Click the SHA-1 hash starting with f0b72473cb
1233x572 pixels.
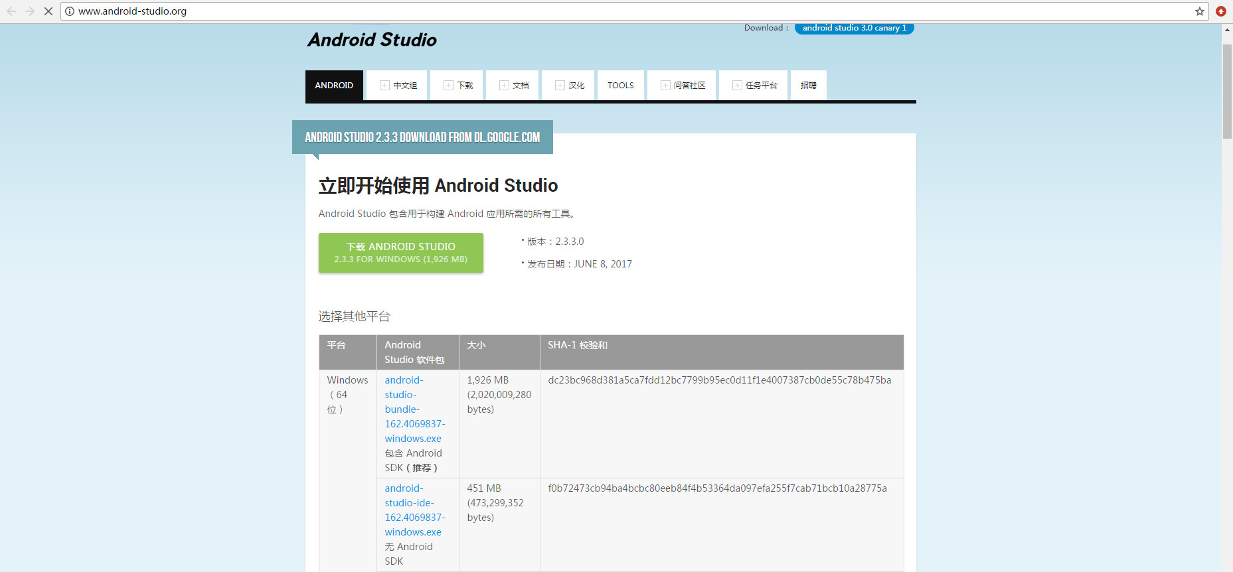717,488
